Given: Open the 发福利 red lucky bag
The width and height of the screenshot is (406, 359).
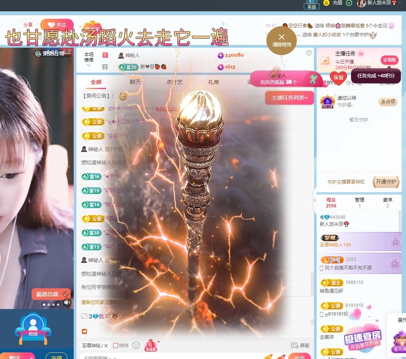Looking at the screenshot, I should 151,345.
